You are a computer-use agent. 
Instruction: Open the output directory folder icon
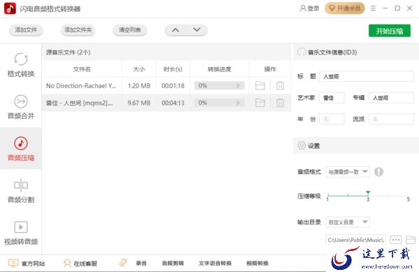[x=411, y=240]
